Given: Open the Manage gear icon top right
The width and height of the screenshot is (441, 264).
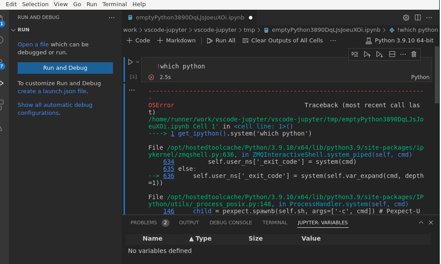Looking at the screenshot, I should tap(406, 17).
